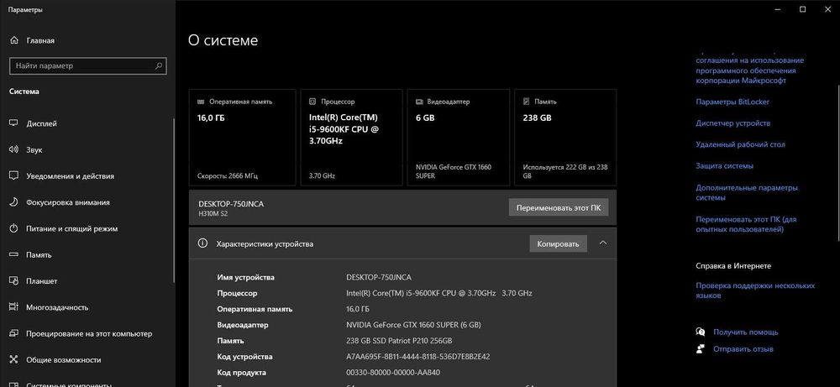Click the Получить помощь link

click(x=746, y=332)
